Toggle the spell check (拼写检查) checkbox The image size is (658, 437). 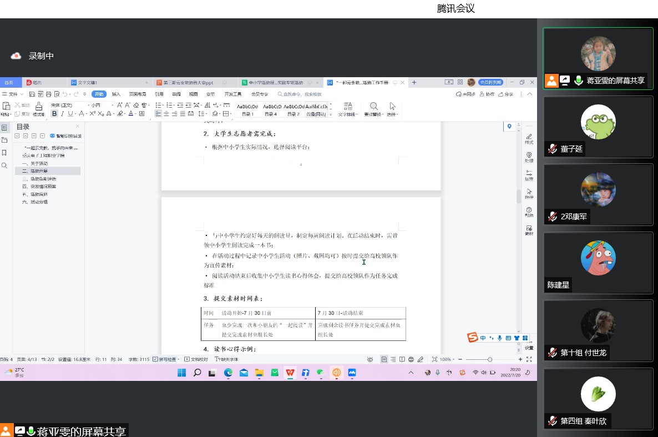[155, 359]
